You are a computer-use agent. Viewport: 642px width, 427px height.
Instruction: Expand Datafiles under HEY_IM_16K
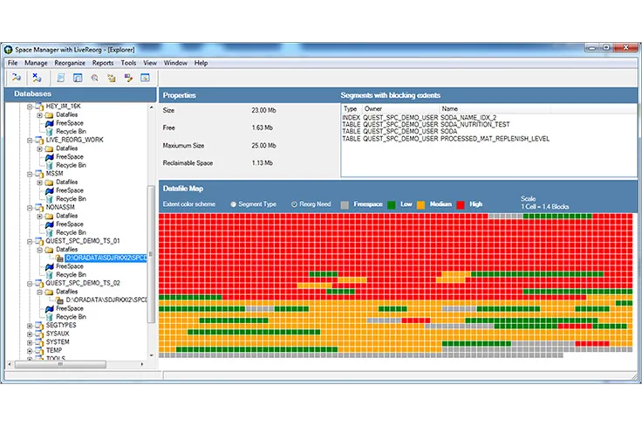[40, 115]
